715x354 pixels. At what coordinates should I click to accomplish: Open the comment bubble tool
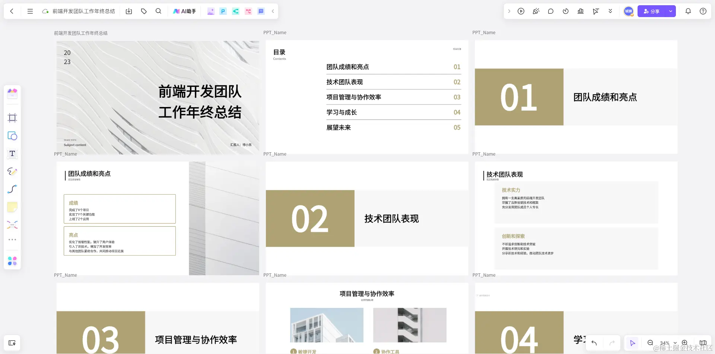551,11
